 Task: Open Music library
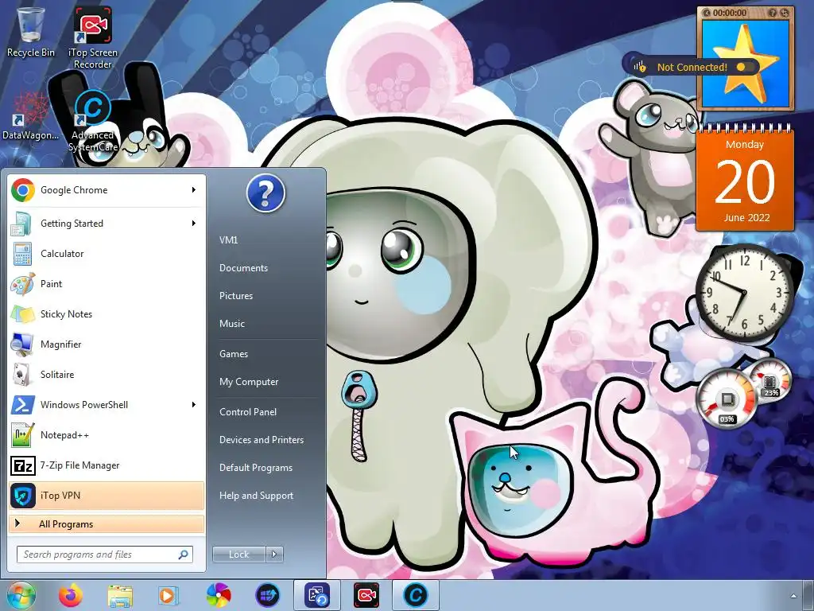[232, 324]
